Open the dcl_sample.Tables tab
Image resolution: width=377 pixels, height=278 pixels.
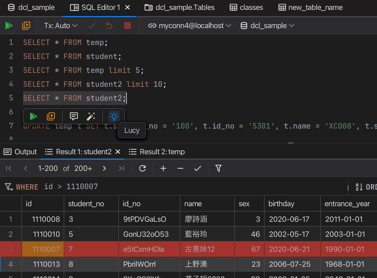pos(180,8)
